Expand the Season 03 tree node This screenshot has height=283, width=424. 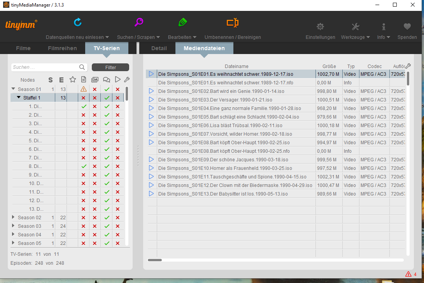[x=13, y=226]
